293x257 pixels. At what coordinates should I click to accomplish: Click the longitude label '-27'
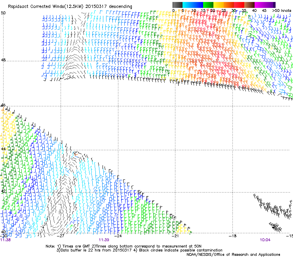pyautogui.click(x=60, y=236)
